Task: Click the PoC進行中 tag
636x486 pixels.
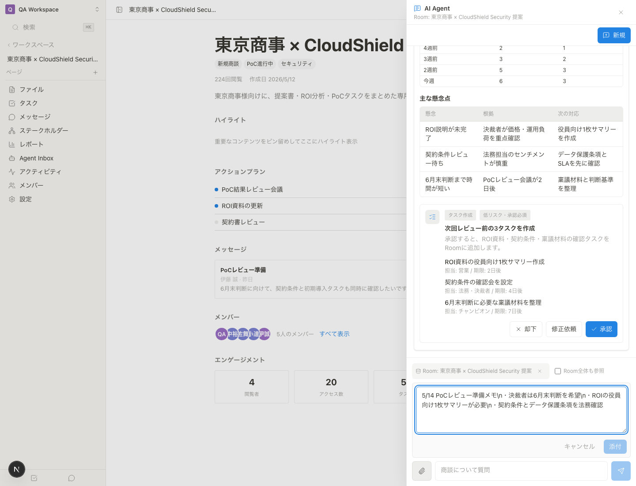Action: click(260, 64)
